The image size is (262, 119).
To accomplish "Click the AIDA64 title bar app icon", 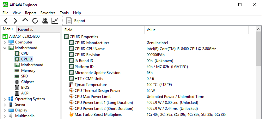I will coord(5,5).
